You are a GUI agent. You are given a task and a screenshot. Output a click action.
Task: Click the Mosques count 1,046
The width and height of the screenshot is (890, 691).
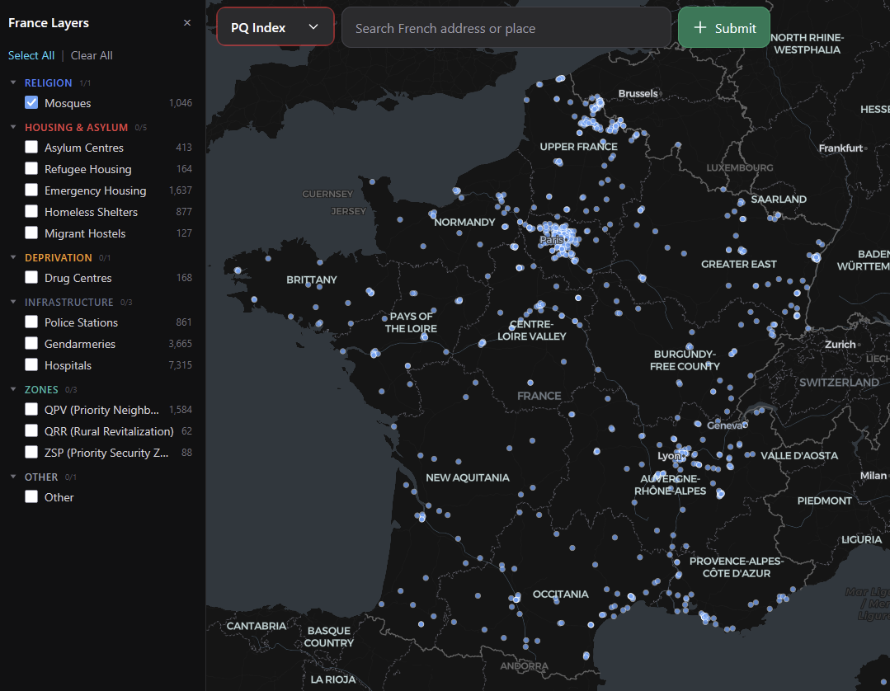point(181,103)
